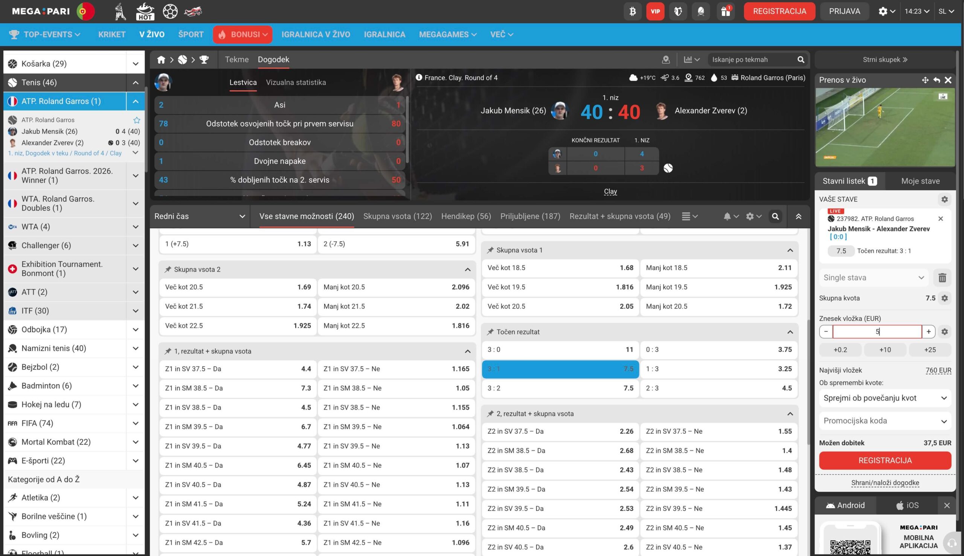964x556 pixels.
Task: Collapse the Skupna vsota 2 market
Action: pyautogui.click(x=467, y=270)
